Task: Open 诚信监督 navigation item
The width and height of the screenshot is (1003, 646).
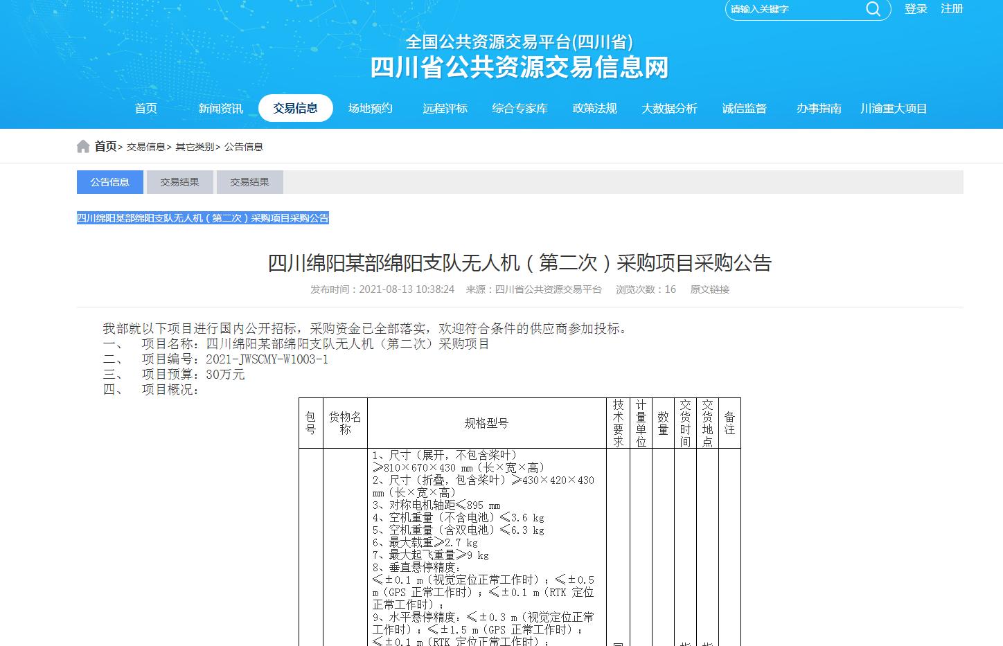Action: pos(744,109)
